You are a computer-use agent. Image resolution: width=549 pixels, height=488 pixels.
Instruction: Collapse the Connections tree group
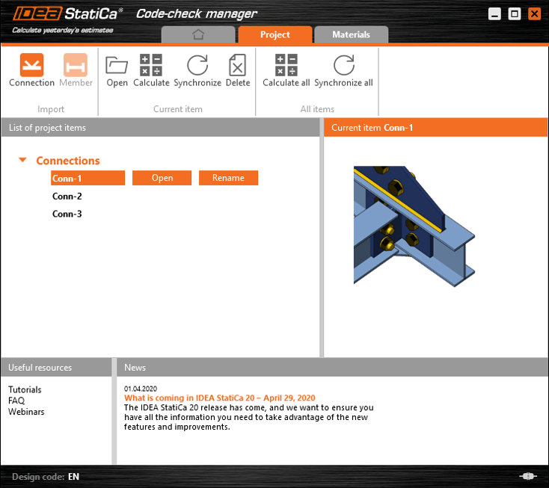(22, 160)
